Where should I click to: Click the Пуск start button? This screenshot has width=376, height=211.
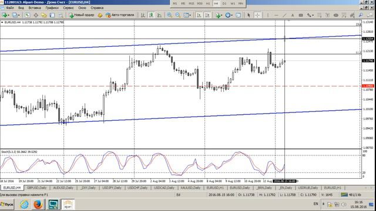pos(7,205)
